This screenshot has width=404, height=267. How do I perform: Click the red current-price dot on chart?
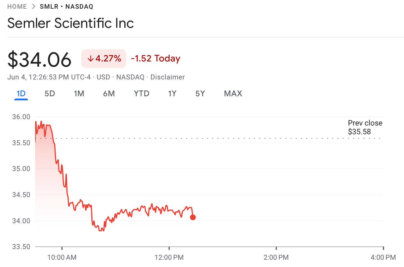(193, 217)
